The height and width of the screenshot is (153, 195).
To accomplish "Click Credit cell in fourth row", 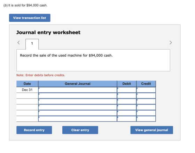I will (x=146, y=107).
